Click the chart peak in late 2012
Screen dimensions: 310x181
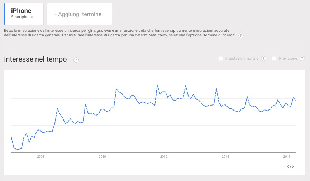(x=186, y=86)
